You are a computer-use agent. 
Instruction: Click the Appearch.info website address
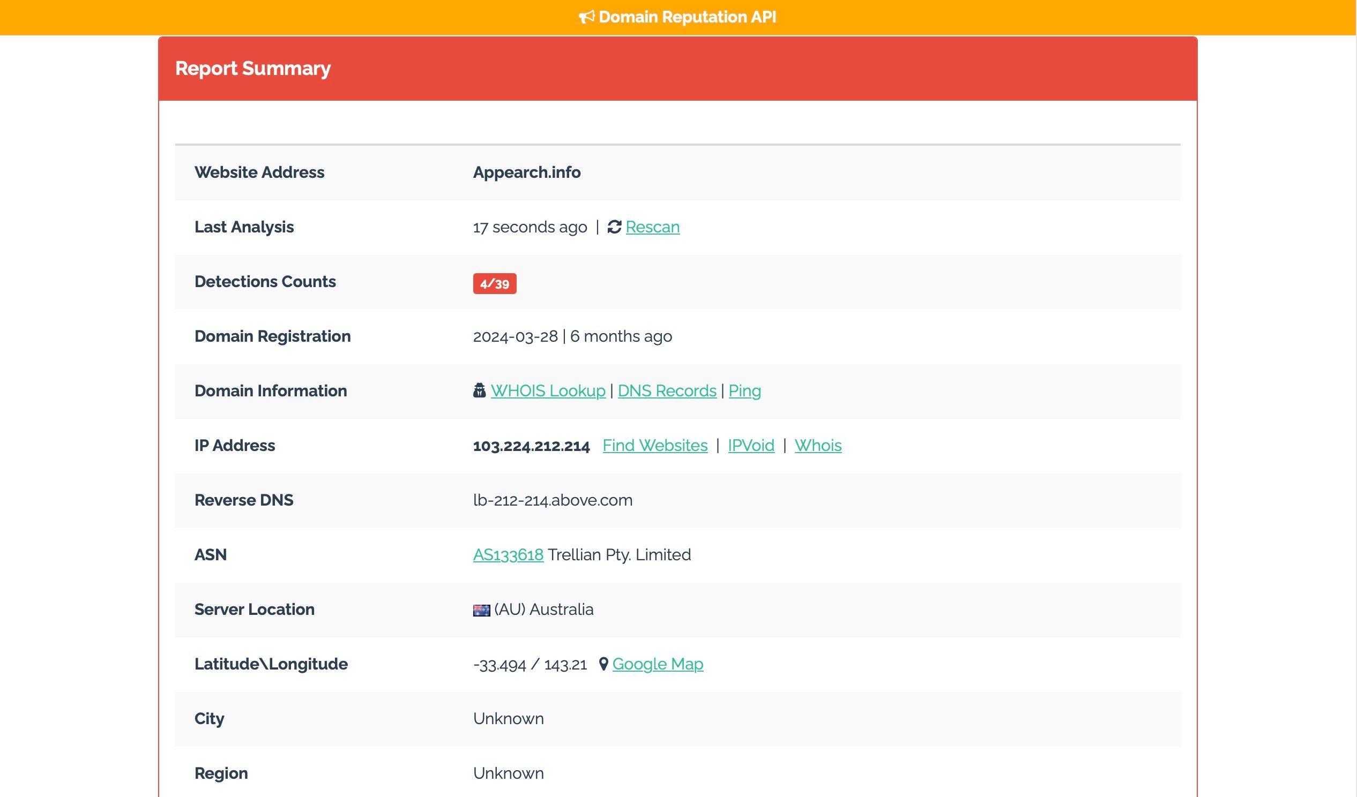(x=527, y=173)
